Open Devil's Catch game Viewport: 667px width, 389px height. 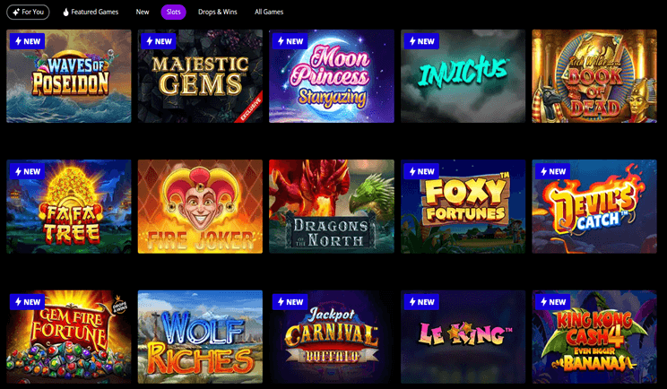coord(594,207)
